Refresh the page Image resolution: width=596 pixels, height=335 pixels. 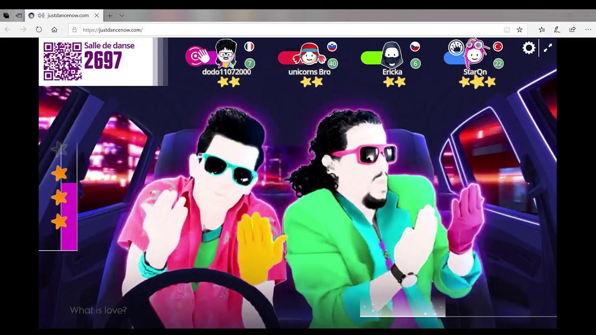coord(39,29)
